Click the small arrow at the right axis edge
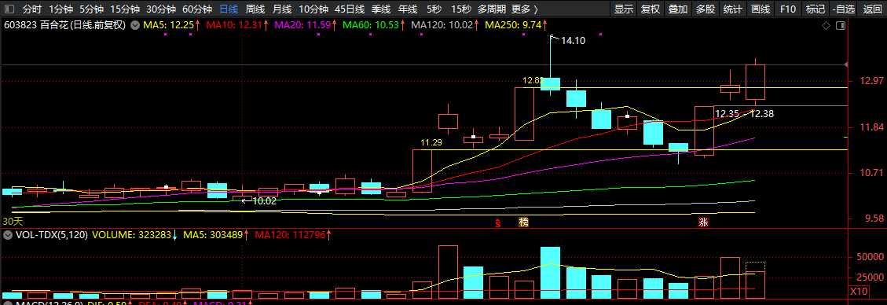The image size is (887, 305). pyautogui.click(x=845, y=65)
